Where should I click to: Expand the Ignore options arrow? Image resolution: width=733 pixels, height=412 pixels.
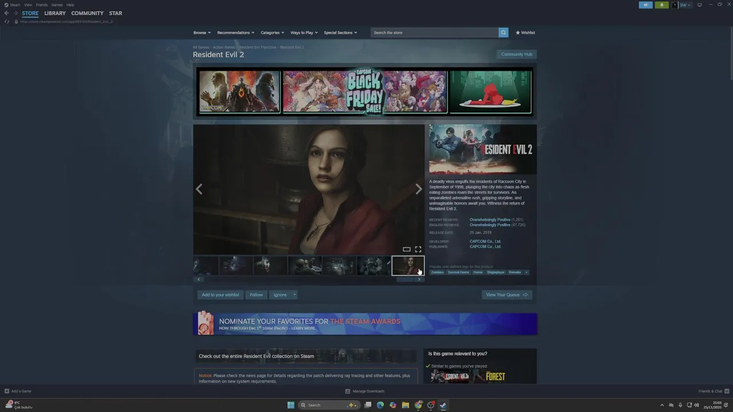click(294, 295)
